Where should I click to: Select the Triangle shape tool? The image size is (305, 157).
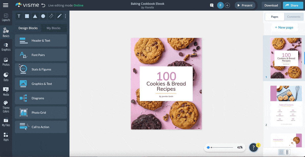click(35, 16)
